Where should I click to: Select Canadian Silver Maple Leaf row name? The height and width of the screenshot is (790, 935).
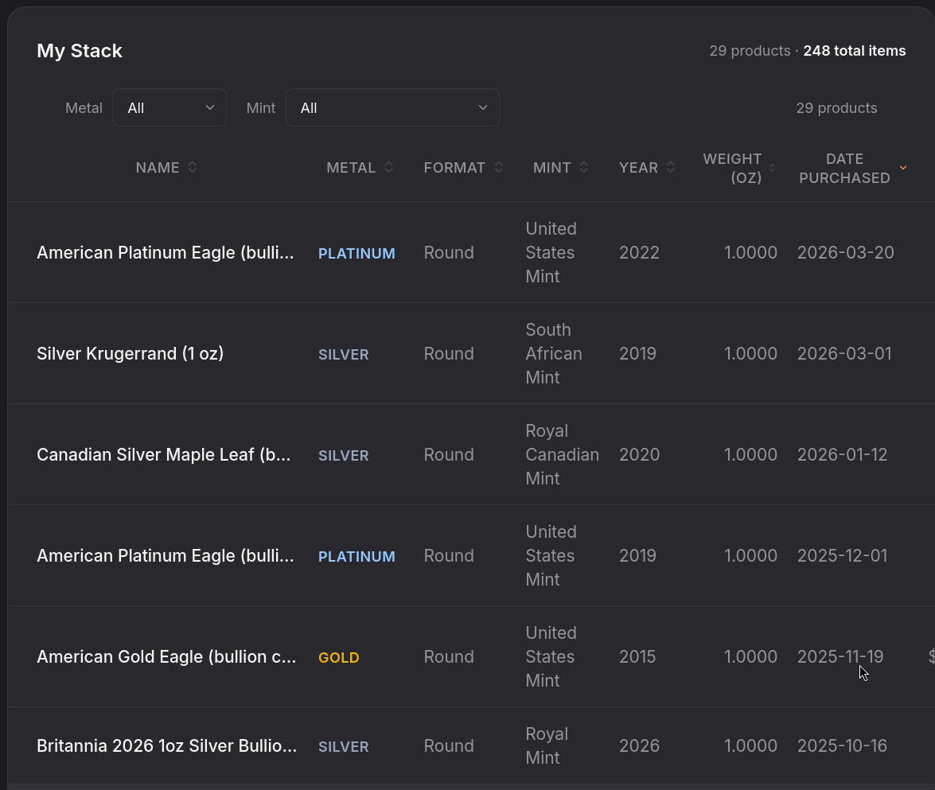163,454
